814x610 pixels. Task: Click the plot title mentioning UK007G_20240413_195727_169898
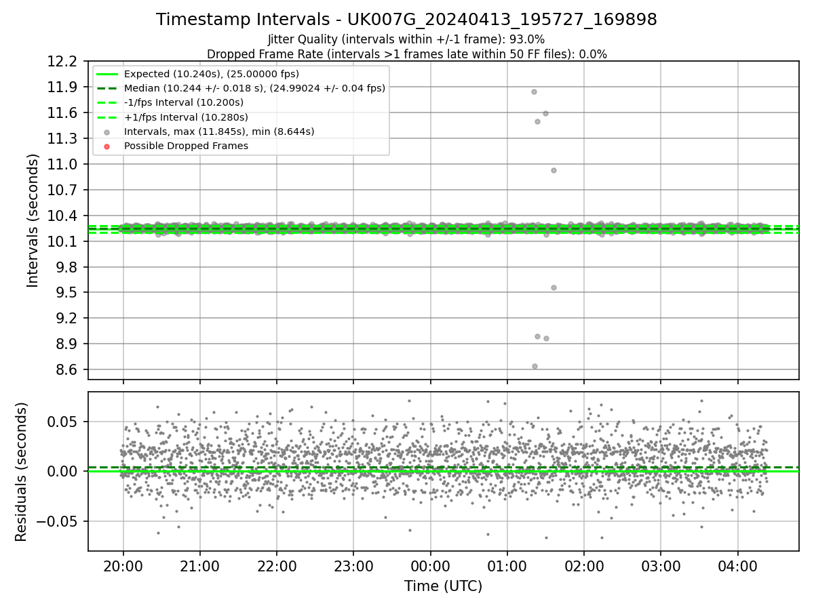pyautogui.click(x=406, y=20)
